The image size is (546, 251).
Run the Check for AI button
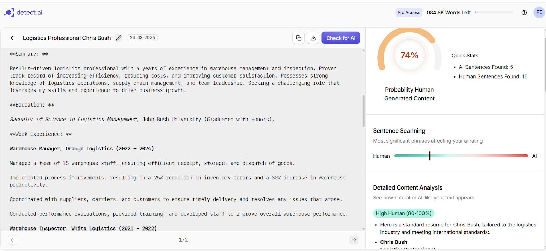[x=341, y=38]
